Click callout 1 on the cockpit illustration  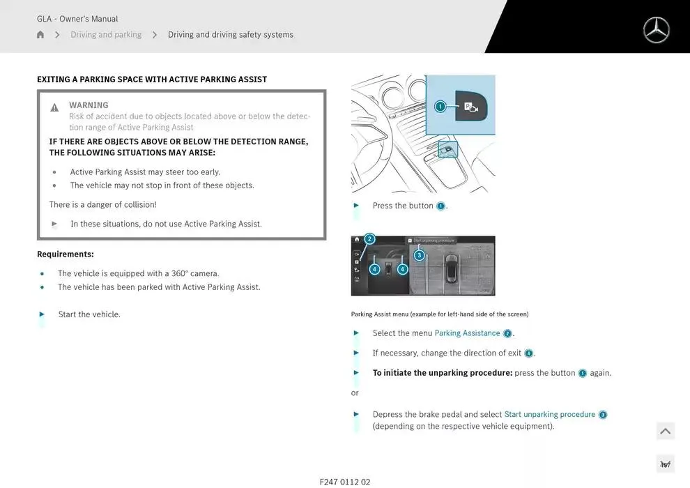pos(440,107)
